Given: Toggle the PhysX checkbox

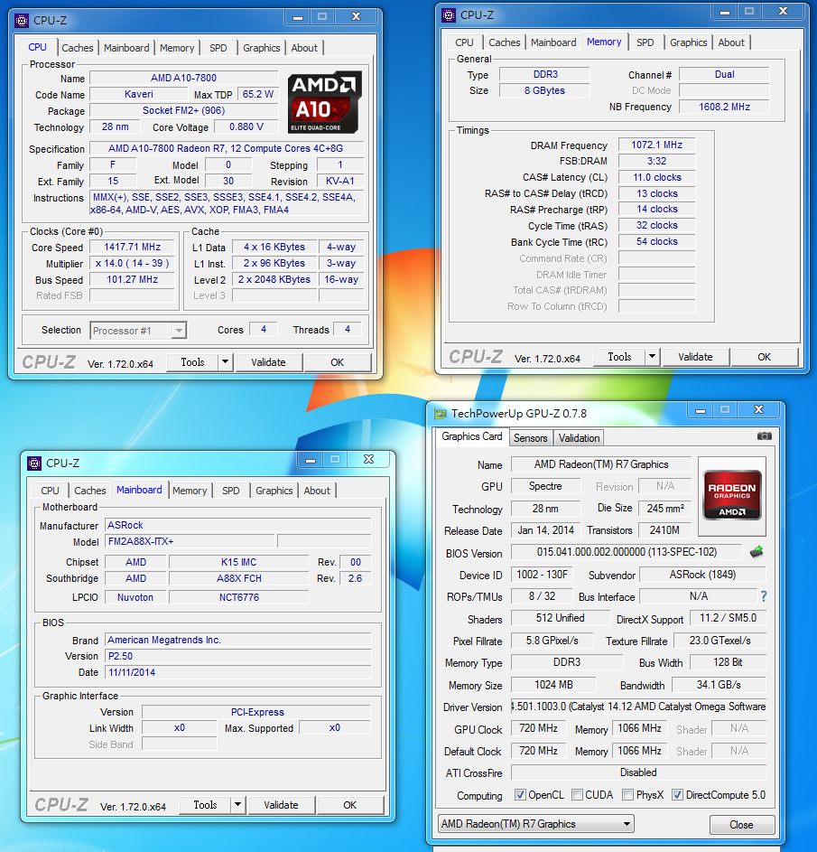Looking at the screenshot, I should pos(628,795).
